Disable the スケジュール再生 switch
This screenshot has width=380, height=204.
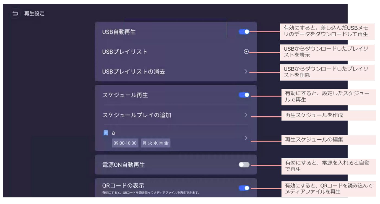(x=244, y=95)
